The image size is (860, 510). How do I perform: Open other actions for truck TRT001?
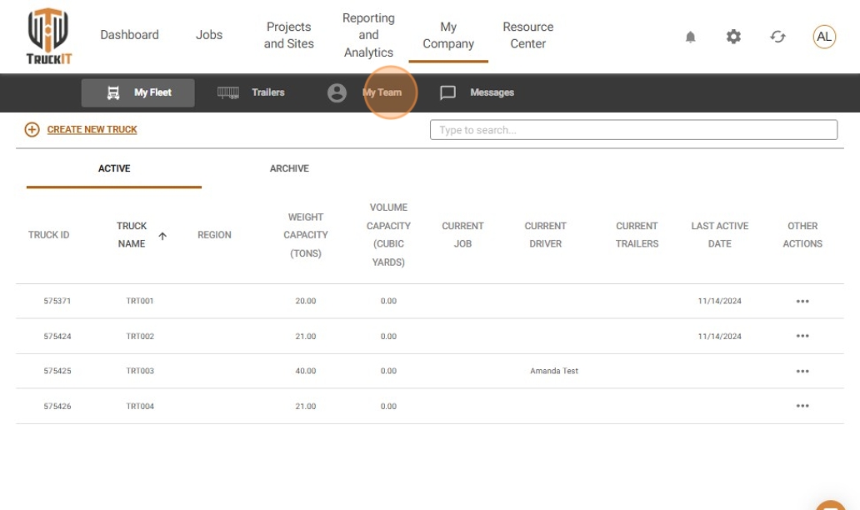pos(802,301)
